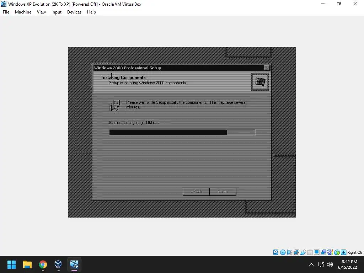364x273 pixels.
Task: Open the Help menu
Action: 91,12
